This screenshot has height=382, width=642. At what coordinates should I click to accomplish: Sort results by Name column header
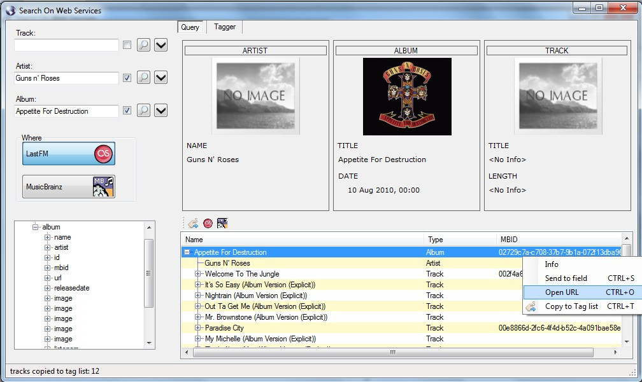click(302, 240)
